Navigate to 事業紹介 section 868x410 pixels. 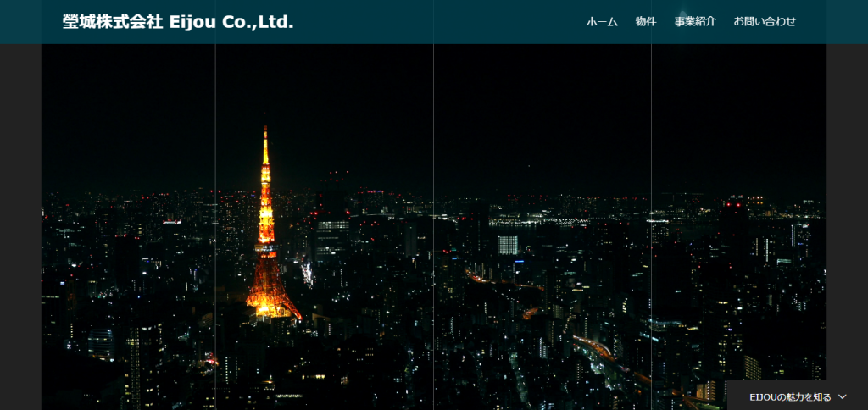[695, 22]
